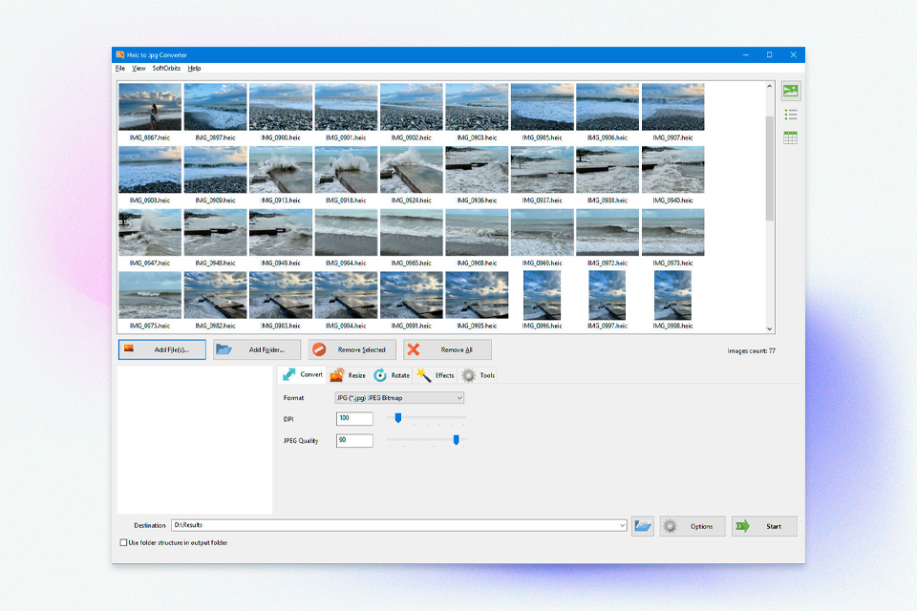Open the Help menu
Image resolution: width=917 pixels, height=611 pixels.
tap(194, 69)
